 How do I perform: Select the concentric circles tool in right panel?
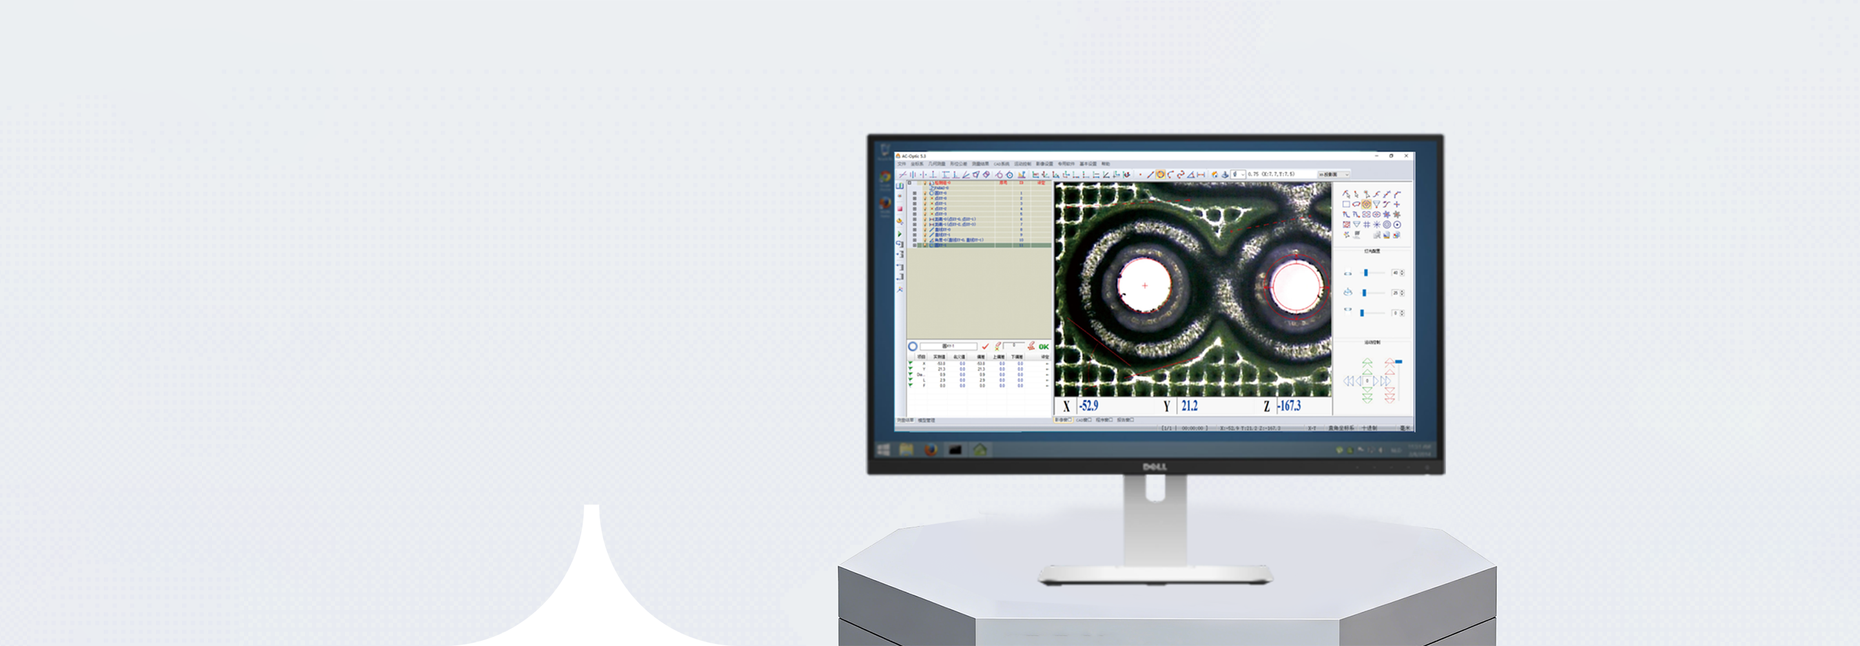point(1387,225)
